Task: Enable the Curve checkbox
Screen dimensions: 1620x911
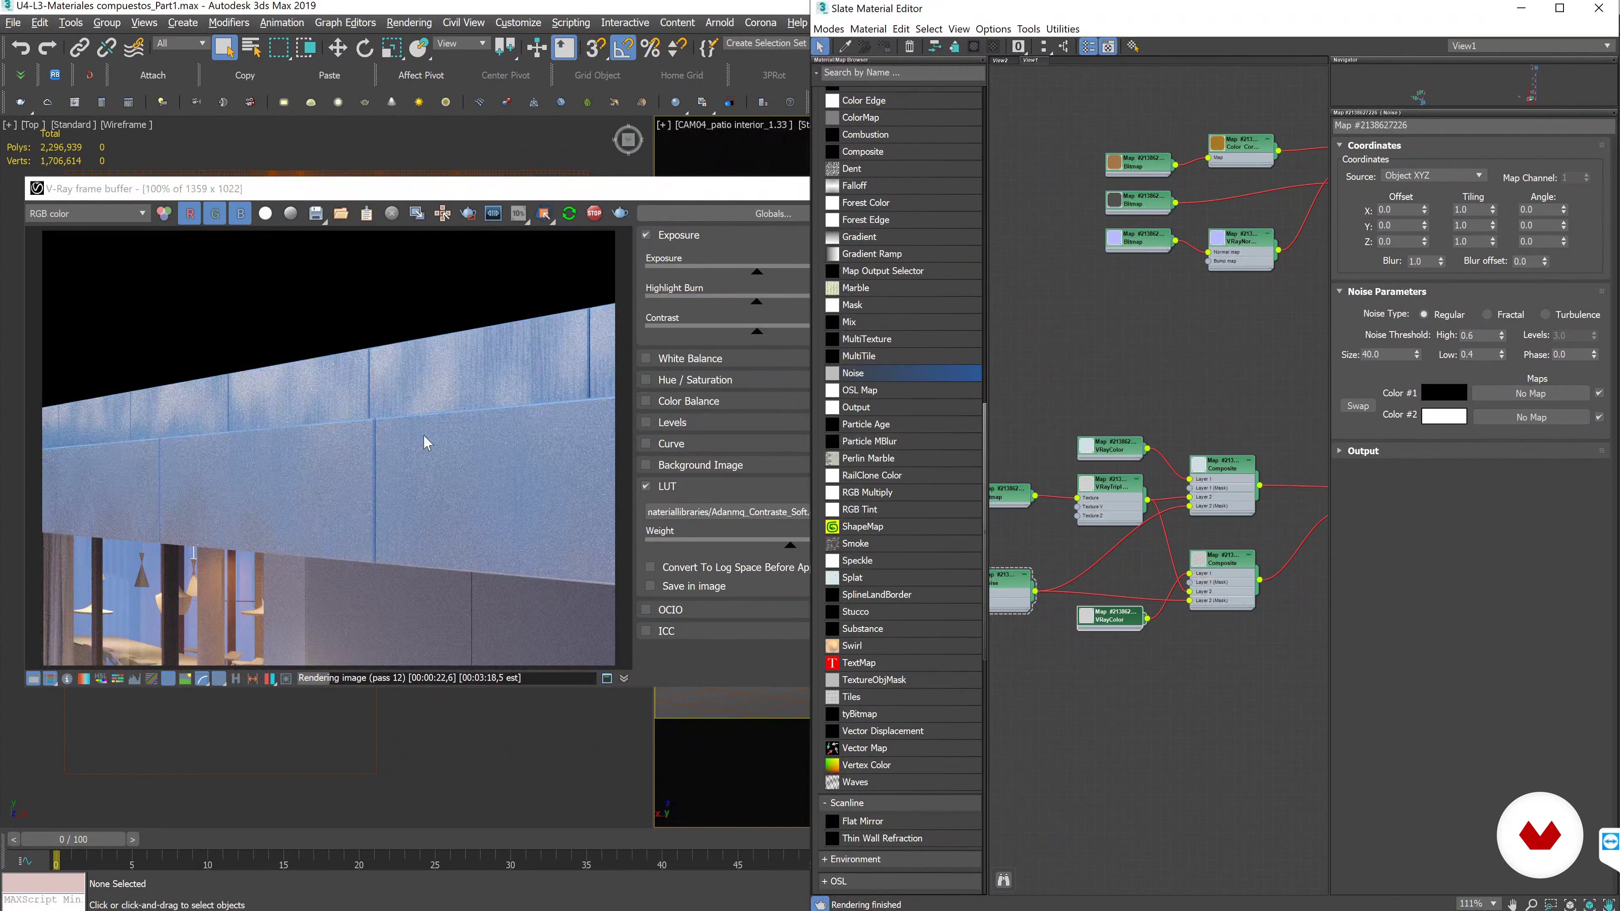Action: 646,443
